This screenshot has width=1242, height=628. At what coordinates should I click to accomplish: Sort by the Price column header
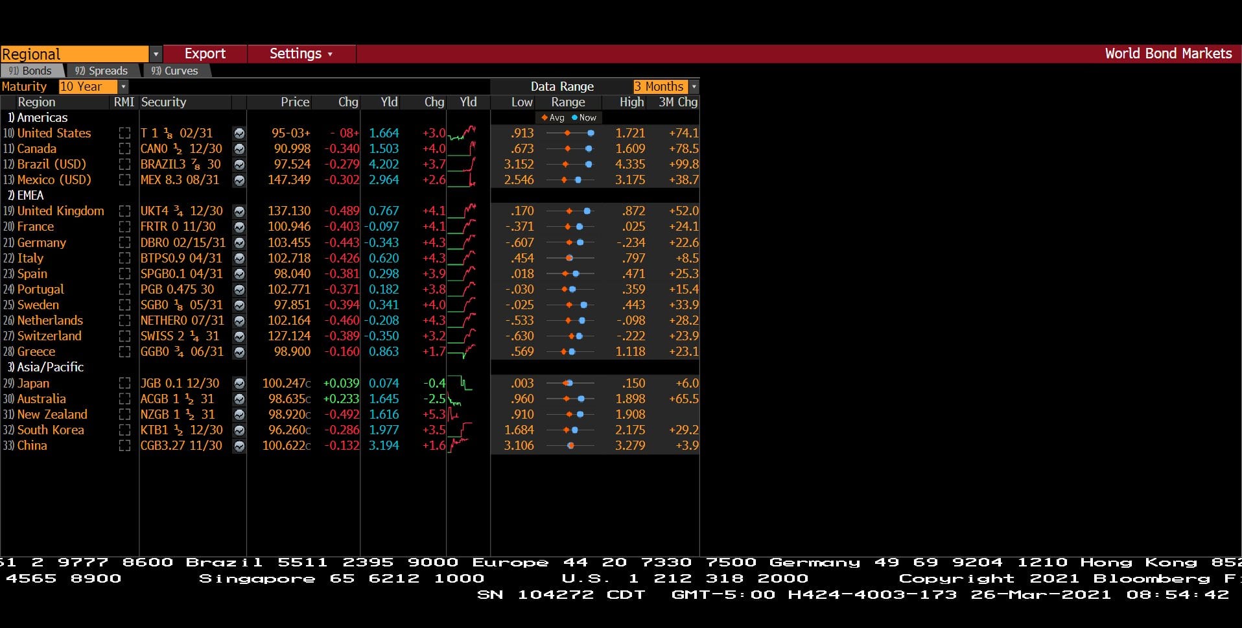[x=295, y=102]
